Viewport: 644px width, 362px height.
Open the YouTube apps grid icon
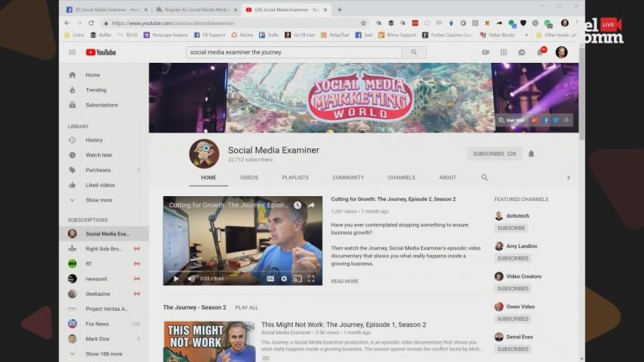click(503, 52)
